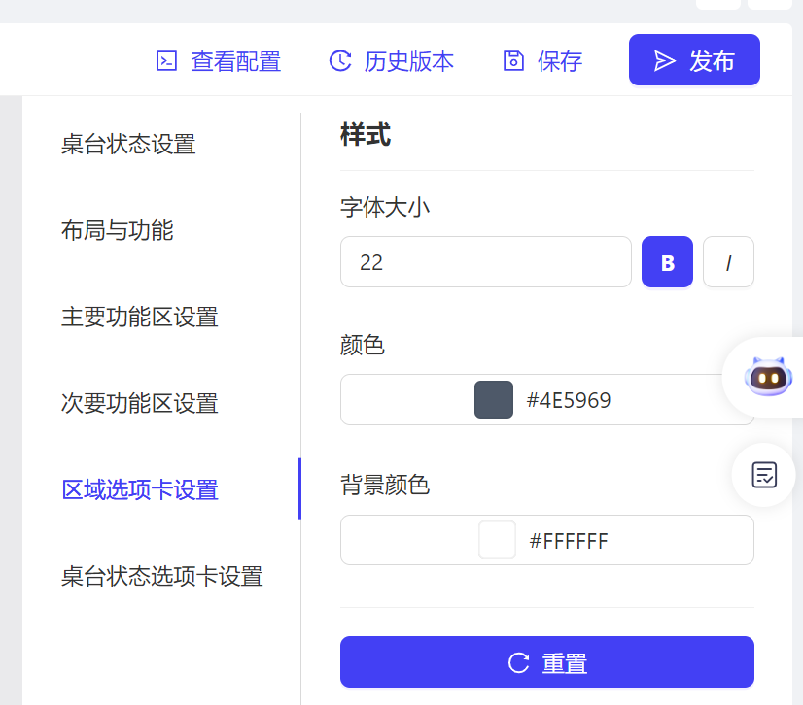Open 历史版本 via the clock icon

[339, 61]
